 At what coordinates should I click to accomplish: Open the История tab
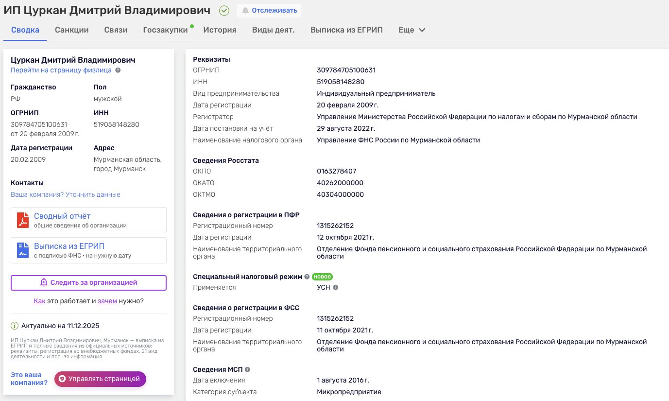pos(220,30)
